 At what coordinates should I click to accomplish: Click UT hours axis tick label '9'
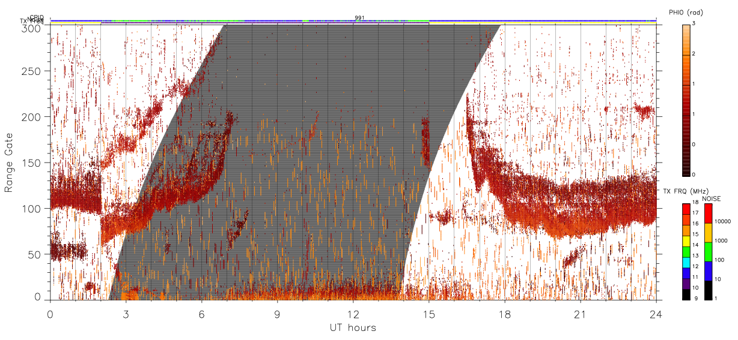tap(278, 314)
